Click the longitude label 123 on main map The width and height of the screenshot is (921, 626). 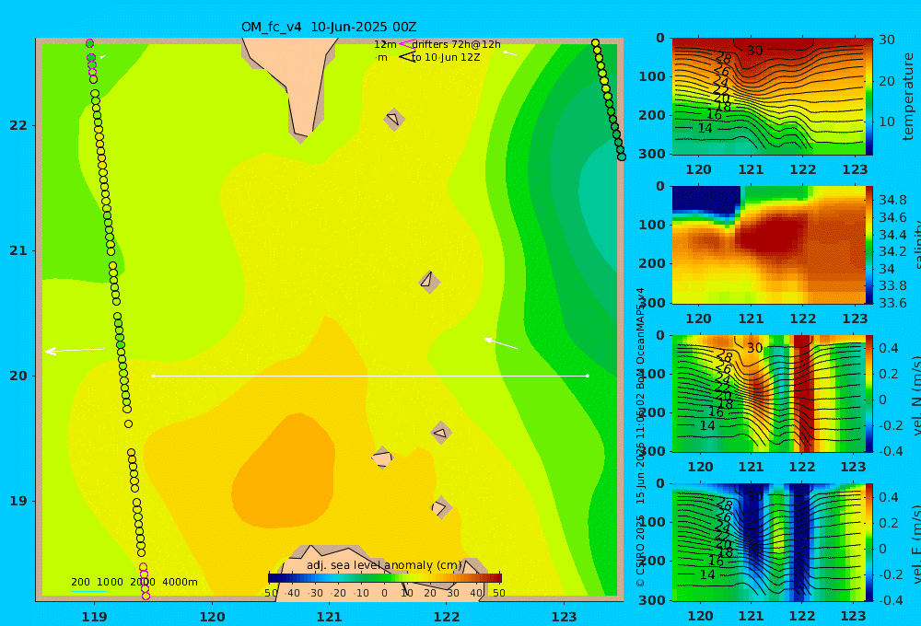(565, 617)
